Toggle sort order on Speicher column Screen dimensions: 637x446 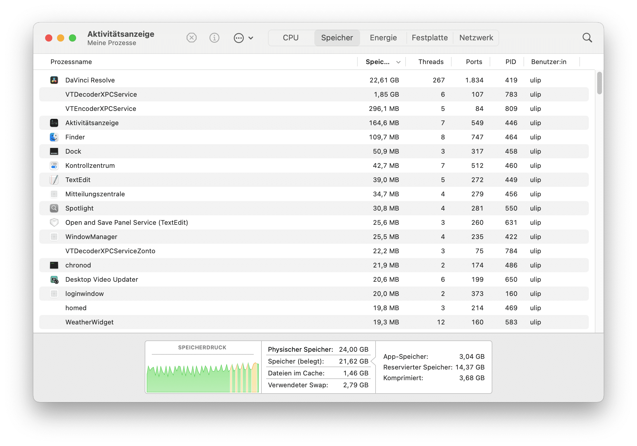(x=382, y=62)
